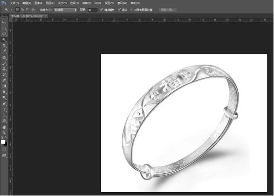The height and width of the screenshot is (196, 274).
Task: Enable sample all layers (对所有图层取样) checkbox
Action: [x=132, y=10]
